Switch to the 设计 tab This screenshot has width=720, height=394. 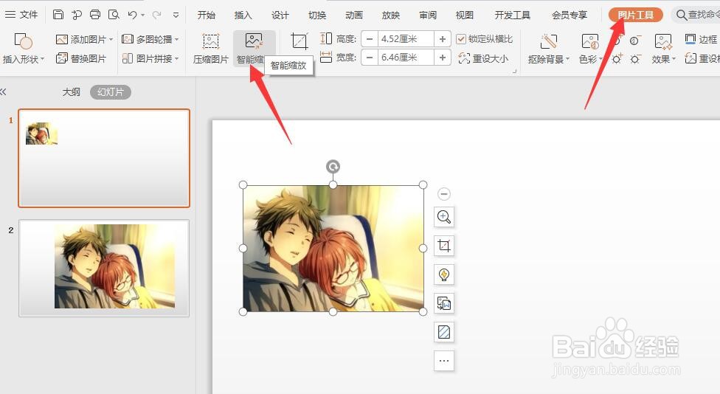(x=280, y=15)
